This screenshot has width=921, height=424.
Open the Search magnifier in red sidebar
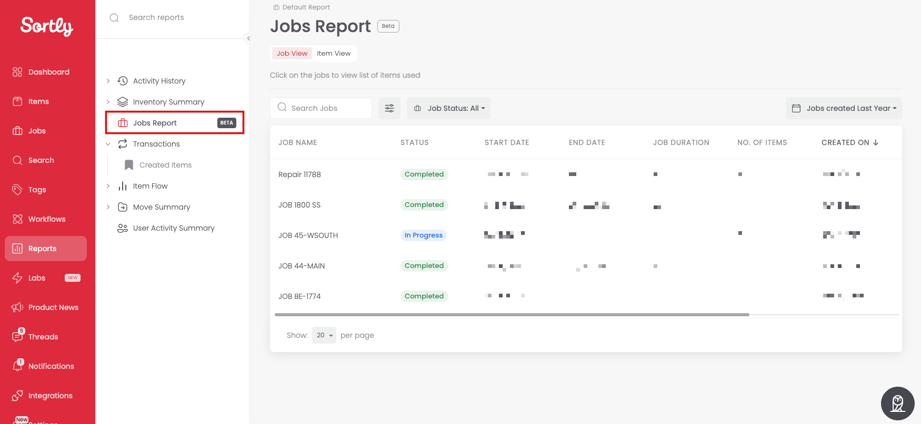[x=17, y=160]
